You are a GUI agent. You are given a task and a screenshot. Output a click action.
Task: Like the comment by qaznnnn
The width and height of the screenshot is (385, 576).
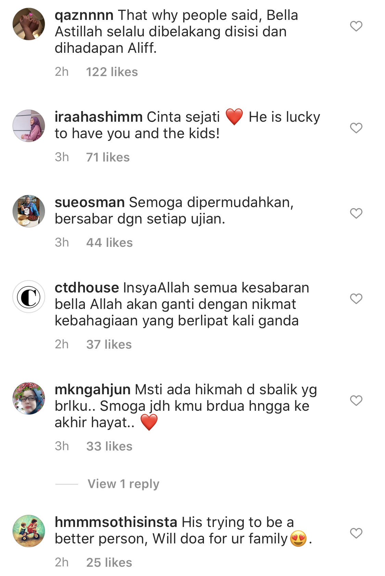[356, 26]
